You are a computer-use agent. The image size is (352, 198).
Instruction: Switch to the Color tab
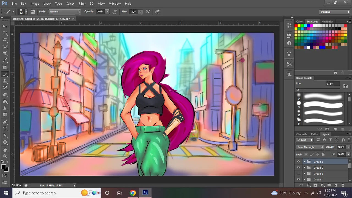coord(299,21)
